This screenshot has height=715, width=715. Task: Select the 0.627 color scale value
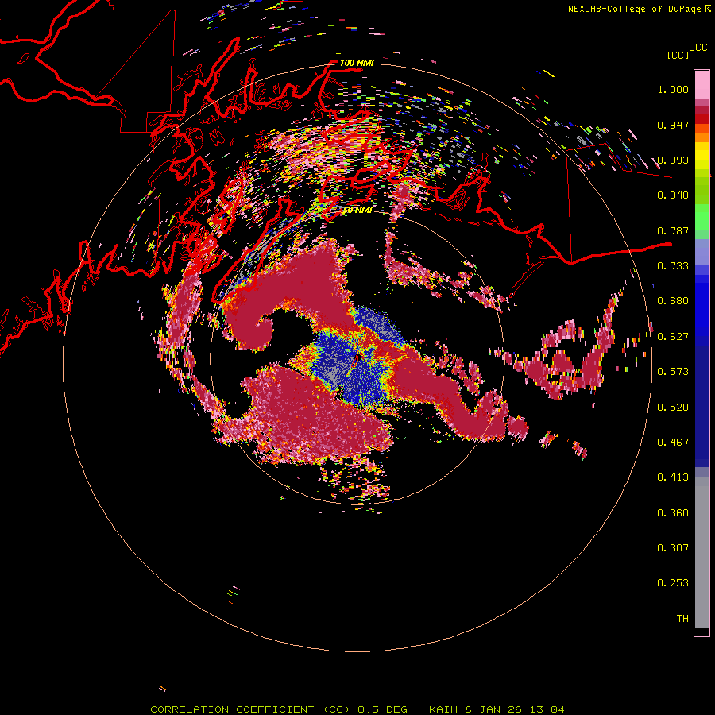point(673,337)
